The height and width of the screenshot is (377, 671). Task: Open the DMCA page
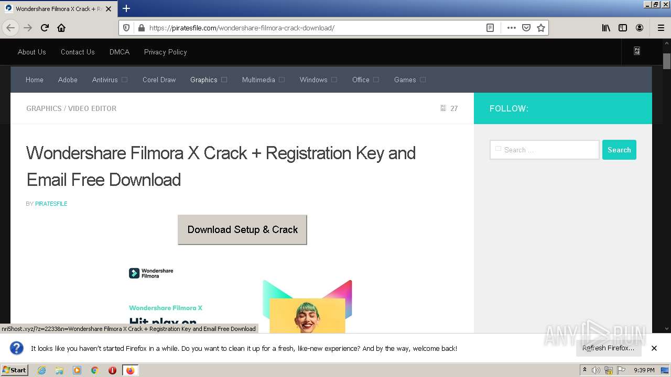click(120, 52)
